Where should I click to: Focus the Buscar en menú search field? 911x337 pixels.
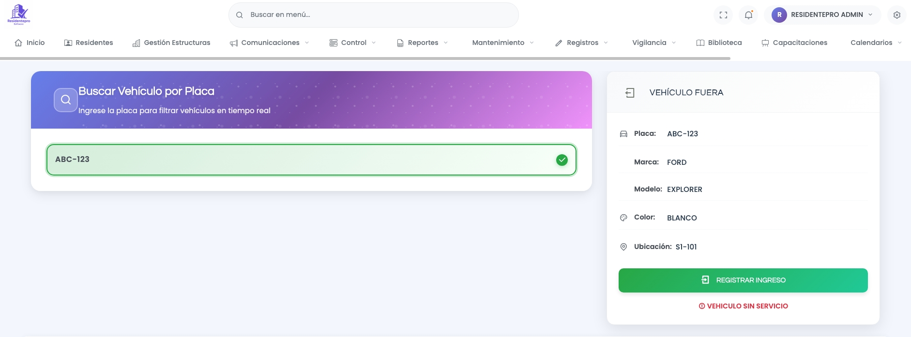378,15
